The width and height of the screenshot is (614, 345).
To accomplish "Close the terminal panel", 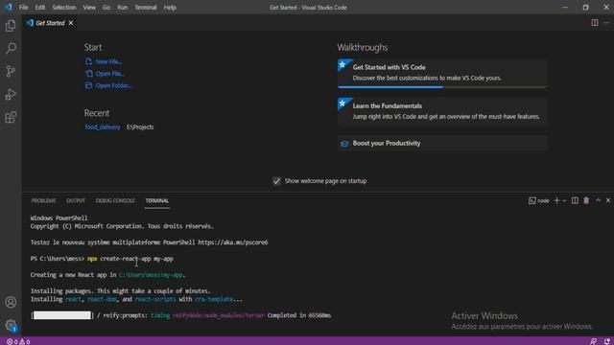I will pyautogui.click(x=608, y=200).
